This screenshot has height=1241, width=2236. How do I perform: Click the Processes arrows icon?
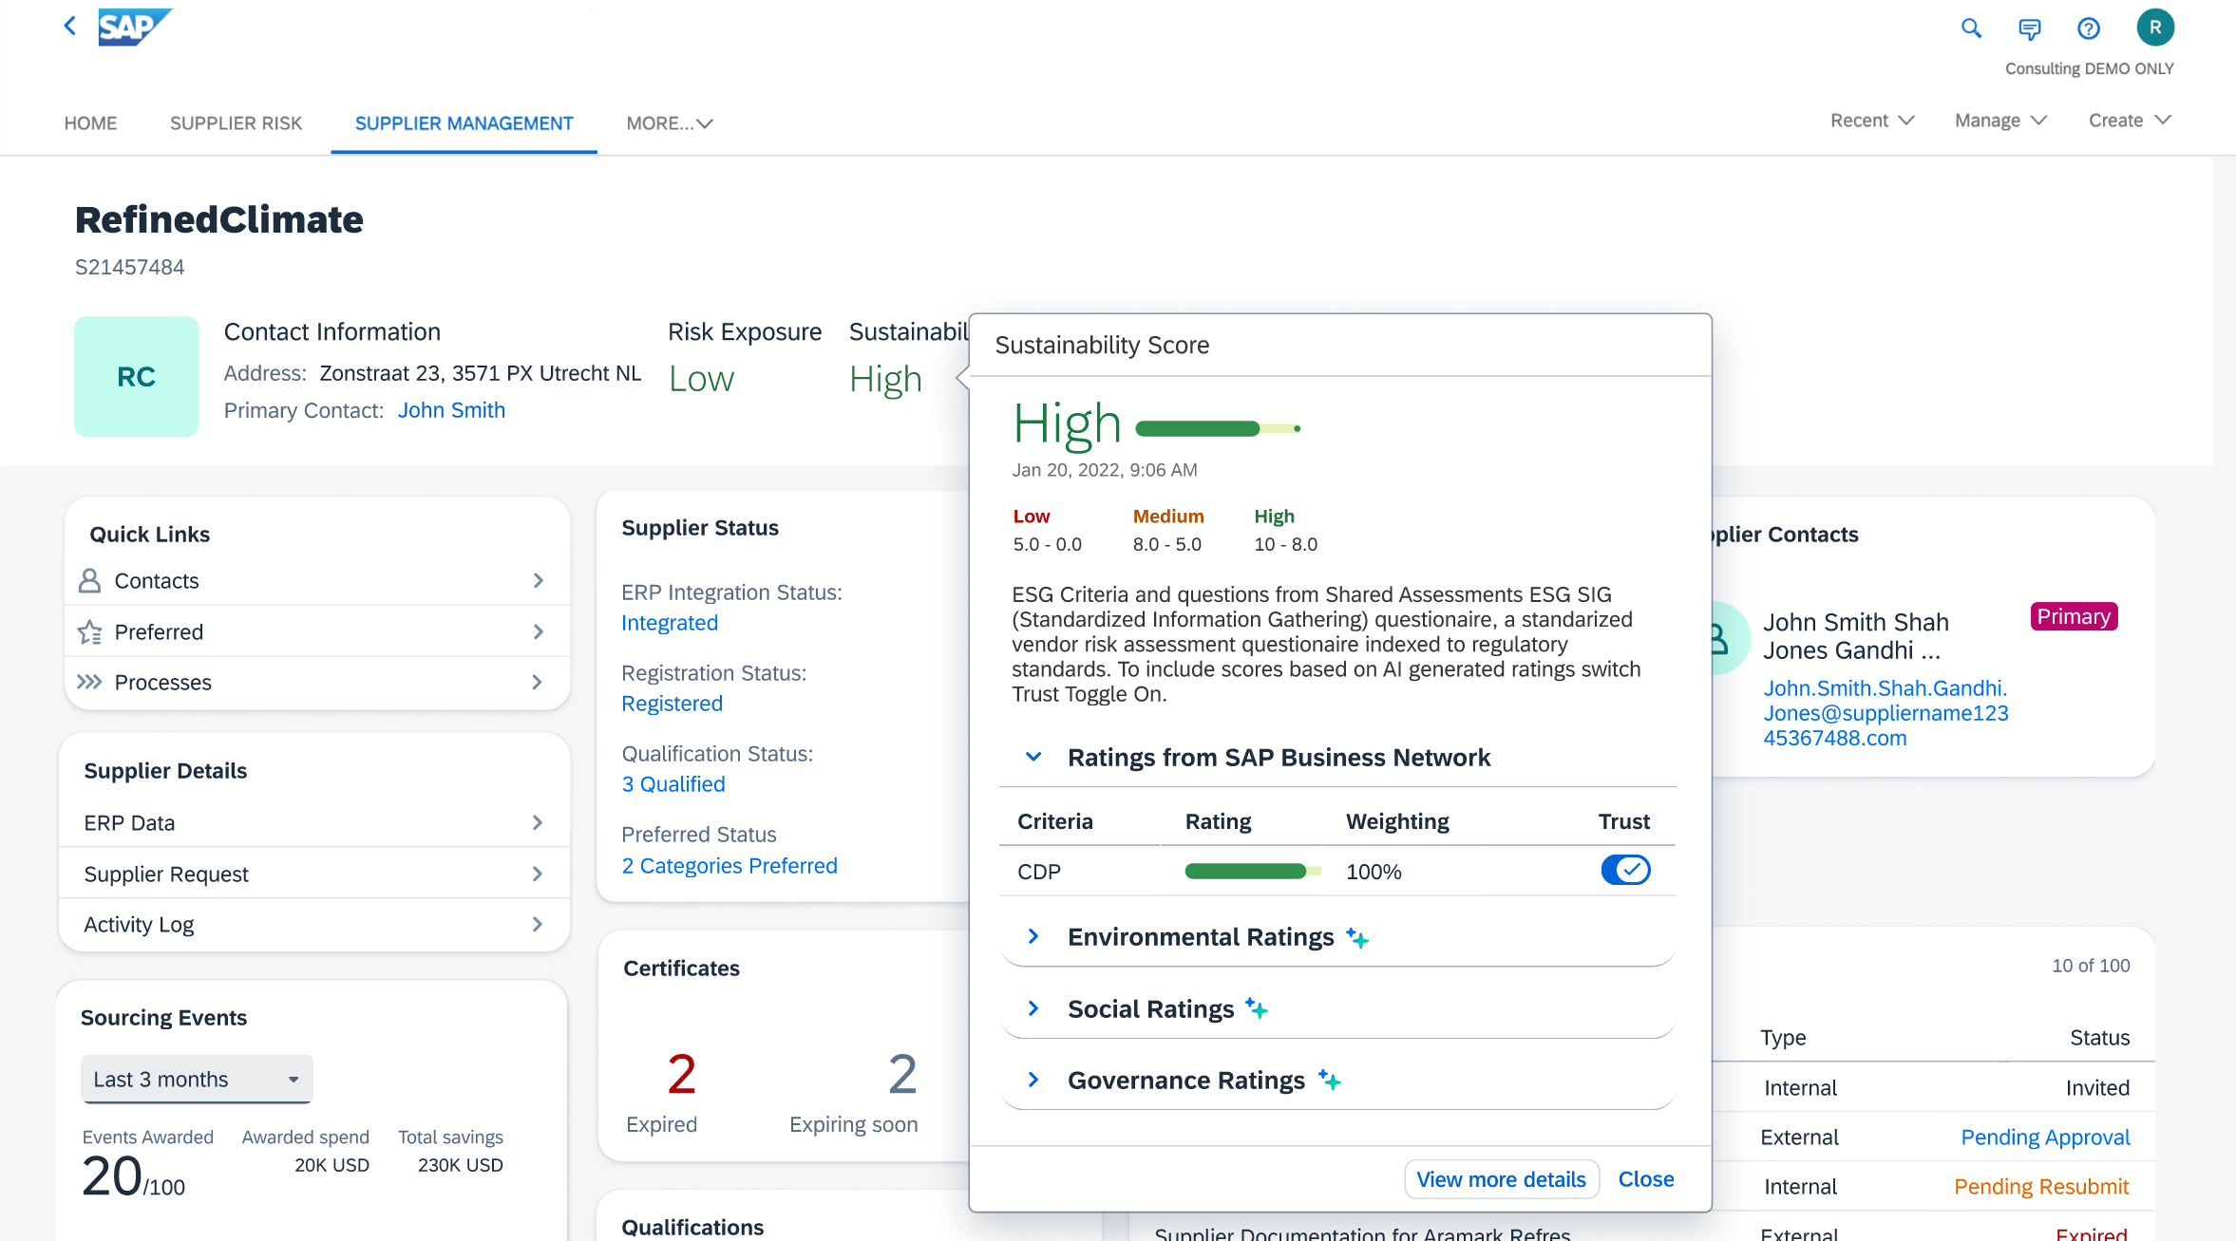89,682
